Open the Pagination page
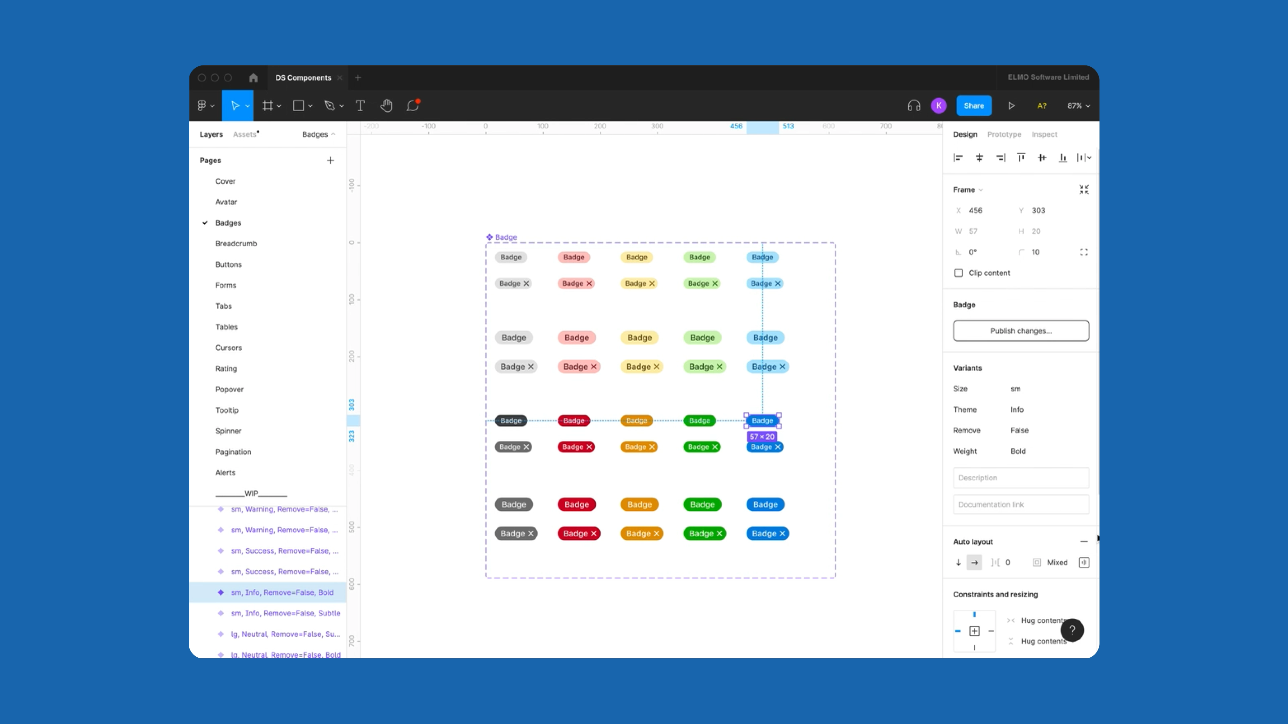 (x=233, y=452)
